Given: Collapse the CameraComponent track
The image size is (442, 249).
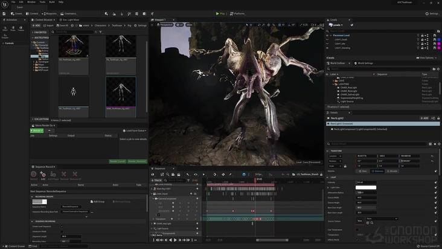Looking at the screenshot, I should coord(153,199).
